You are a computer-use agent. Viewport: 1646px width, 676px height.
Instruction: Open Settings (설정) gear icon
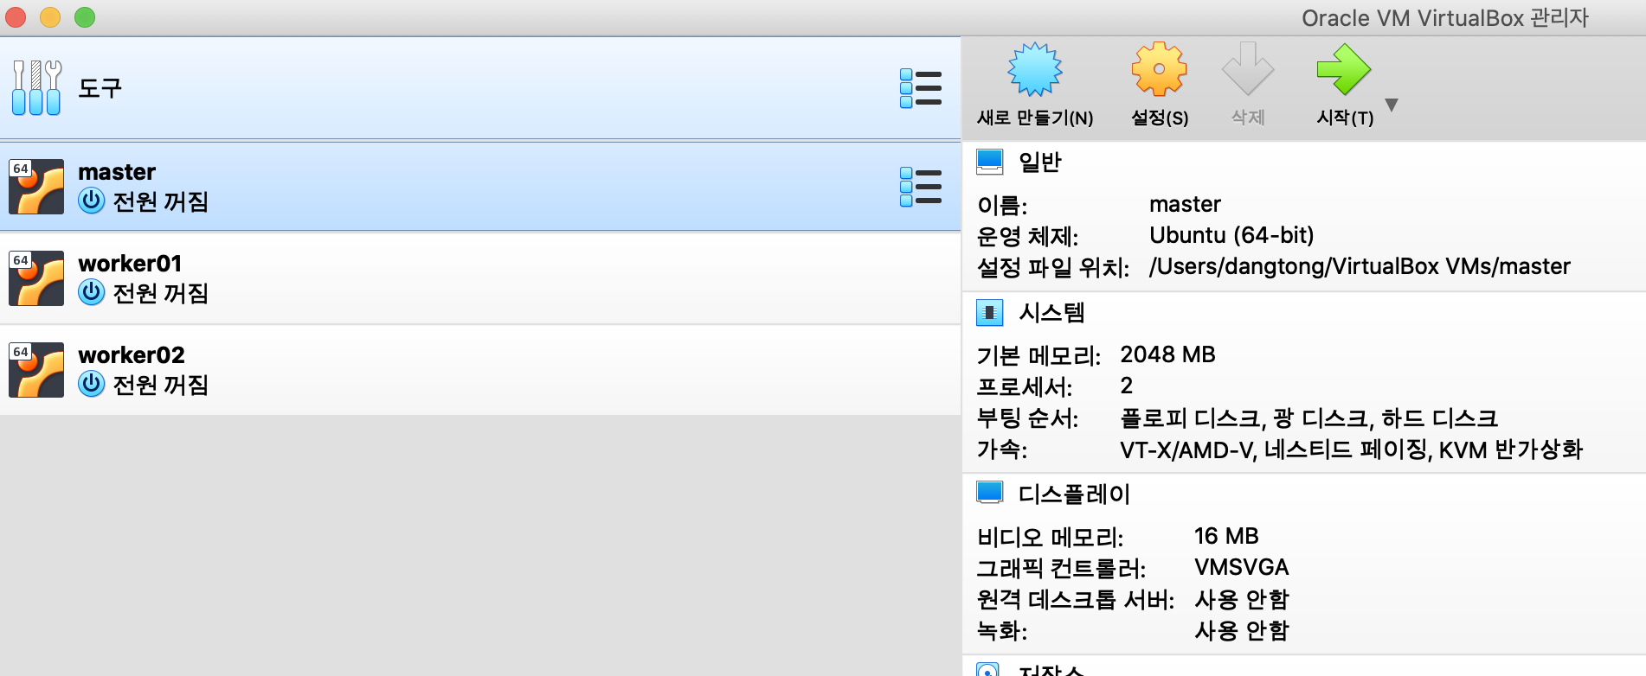click(1159, 69)
